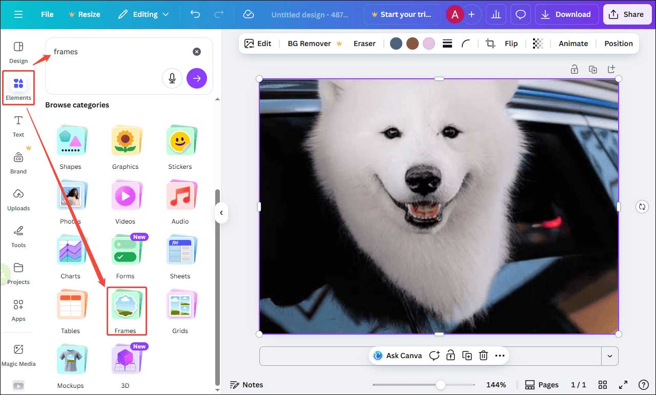Collapse the side panel with the arrow
The height and width of the screenshot is (395, 656).
click(221, 213)
